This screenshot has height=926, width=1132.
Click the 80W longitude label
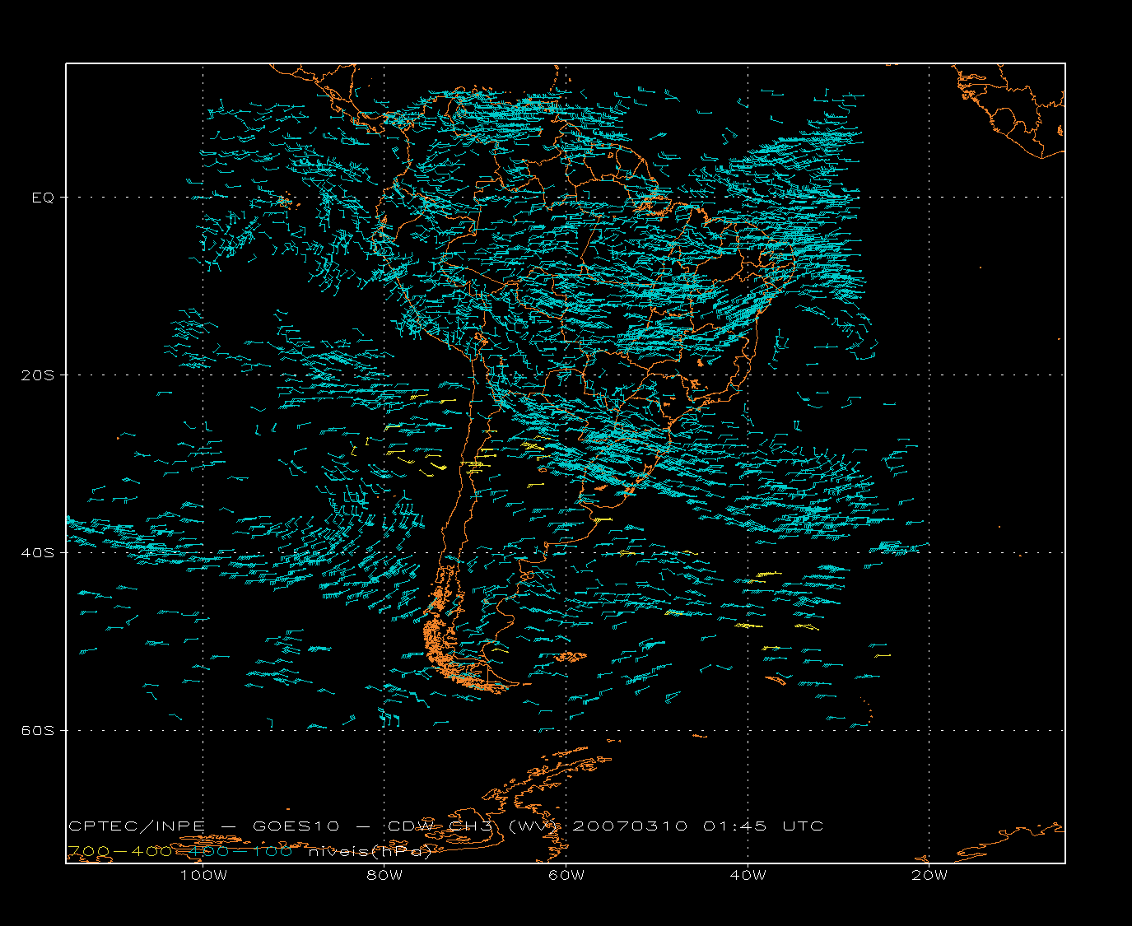[384, 876]
